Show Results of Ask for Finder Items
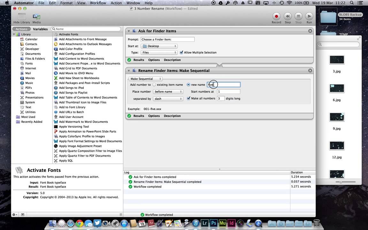The height and width of the screenshot is (230, 368). click(139, 60)
